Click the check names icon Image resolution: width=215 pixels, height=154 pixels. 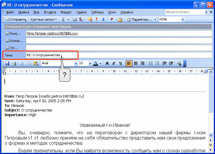coord(82,20)
